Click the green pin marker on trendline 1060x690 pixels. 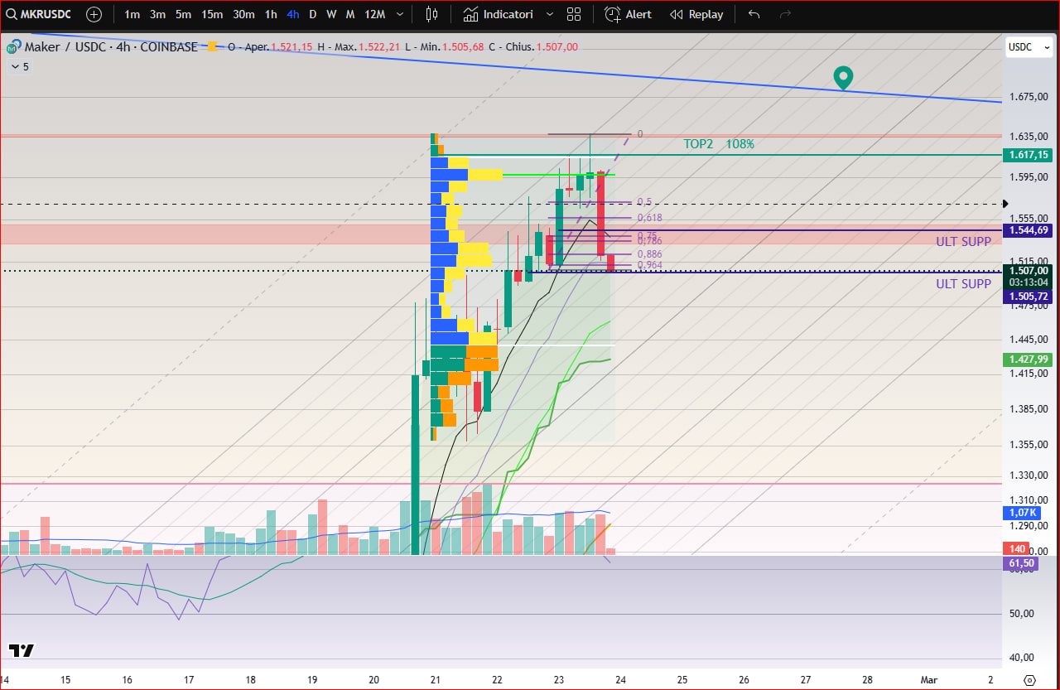843,78
